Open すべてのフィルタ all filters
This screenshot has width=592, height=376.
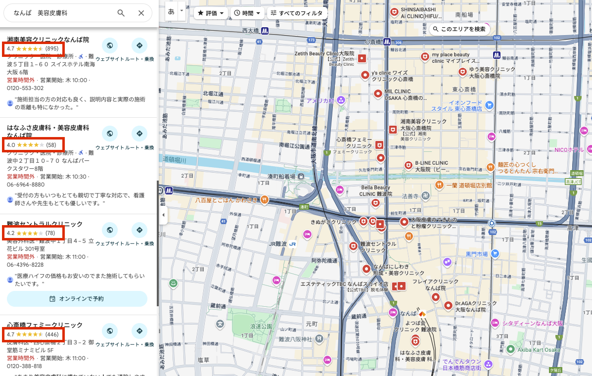(x=297, y=13)
